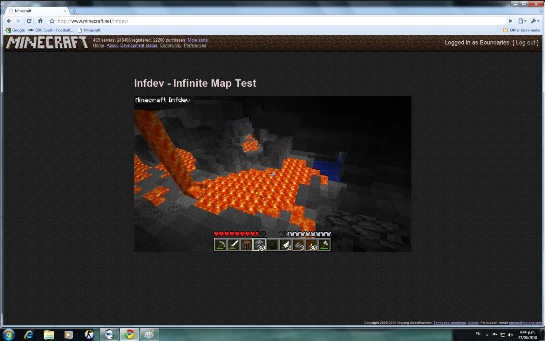The image size is (545, 341).
Task: Switch to Chrome on the taskbar
Action: pos(129,335)
